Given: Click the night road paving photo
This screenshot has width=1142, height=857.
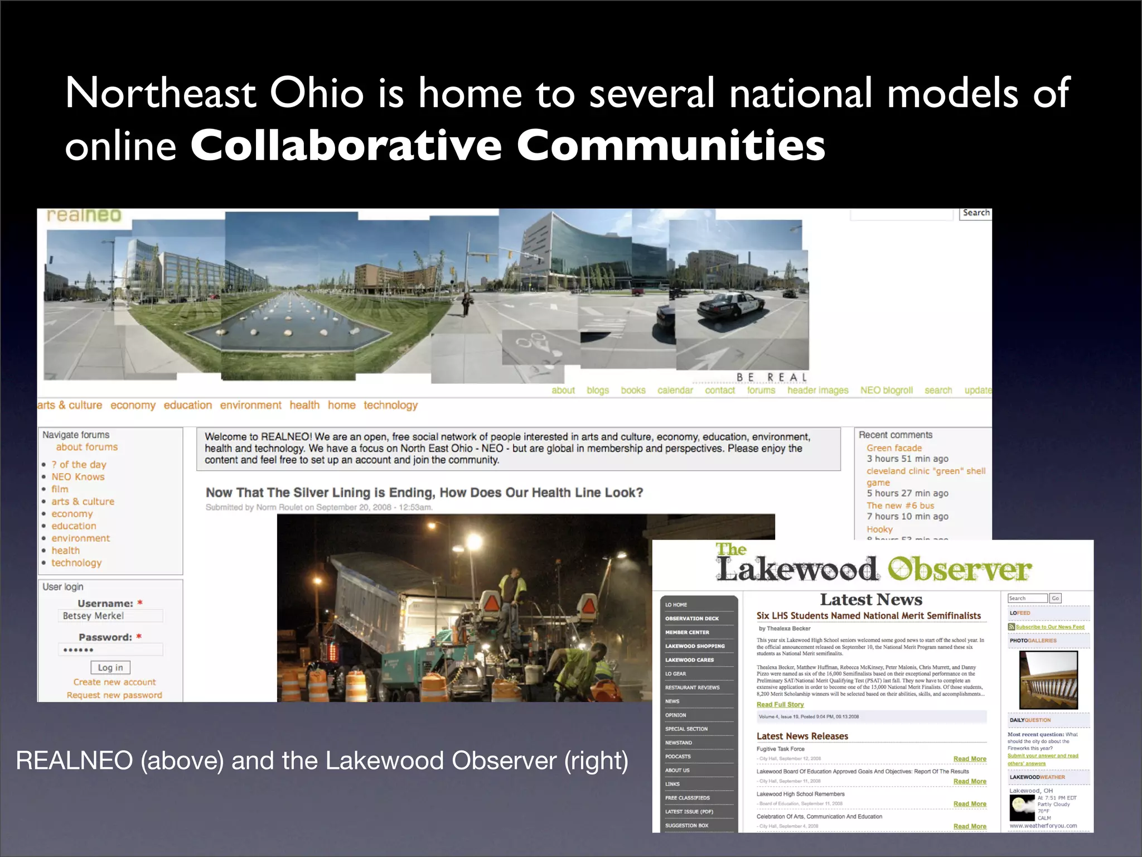Looking at the screenshot, I should coord(464,608).
